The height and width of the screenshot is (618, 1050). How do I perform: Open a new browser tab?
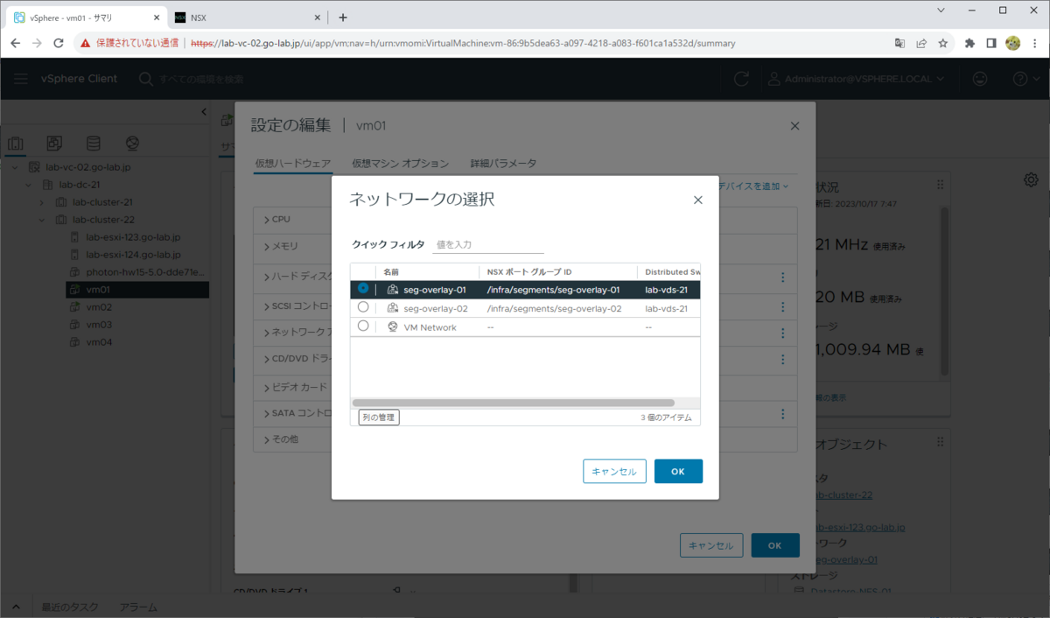(x=343, y=18)
